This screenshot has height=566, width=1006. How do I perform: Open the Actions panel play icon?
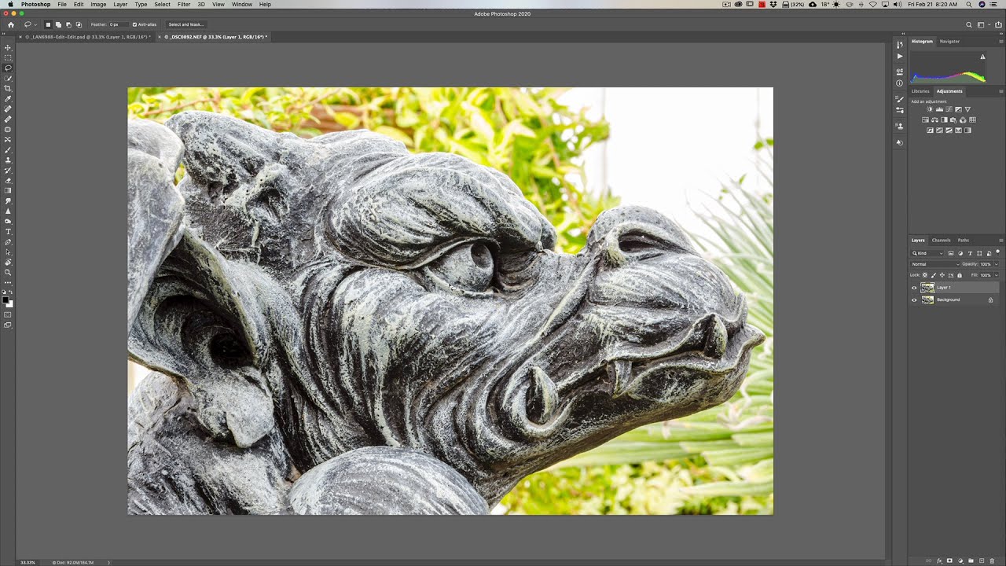[x=900, y=56]
